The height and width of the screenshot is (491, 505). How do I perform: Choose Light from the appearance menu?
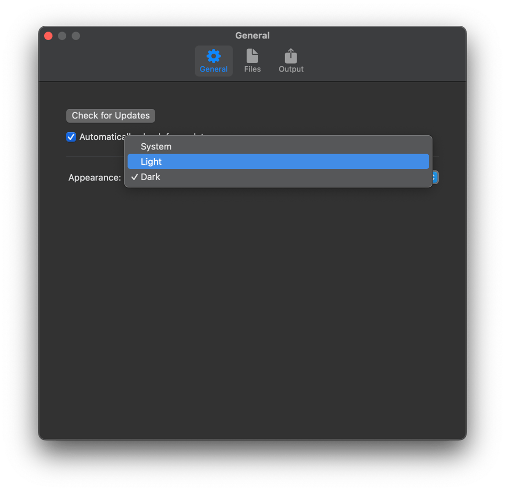151,162
